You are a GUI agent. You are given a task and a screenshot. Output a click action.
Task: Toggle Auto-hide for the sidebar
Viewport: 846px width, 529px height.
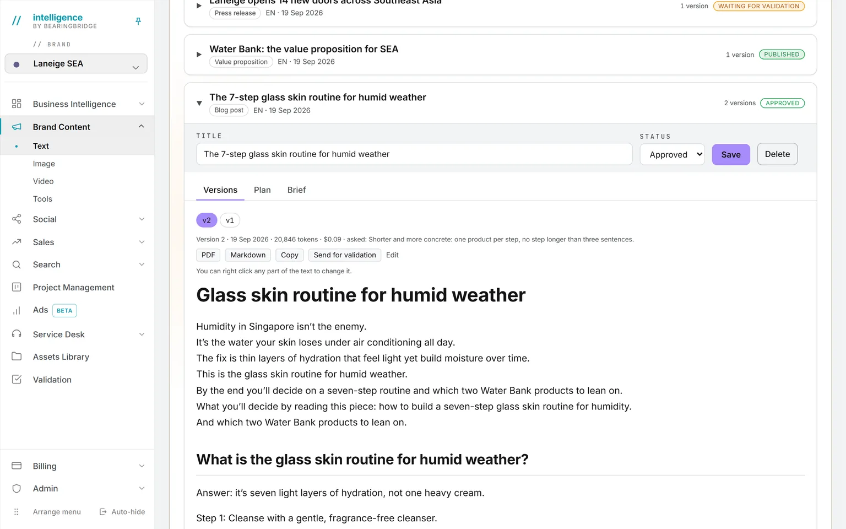coord(122,512)
